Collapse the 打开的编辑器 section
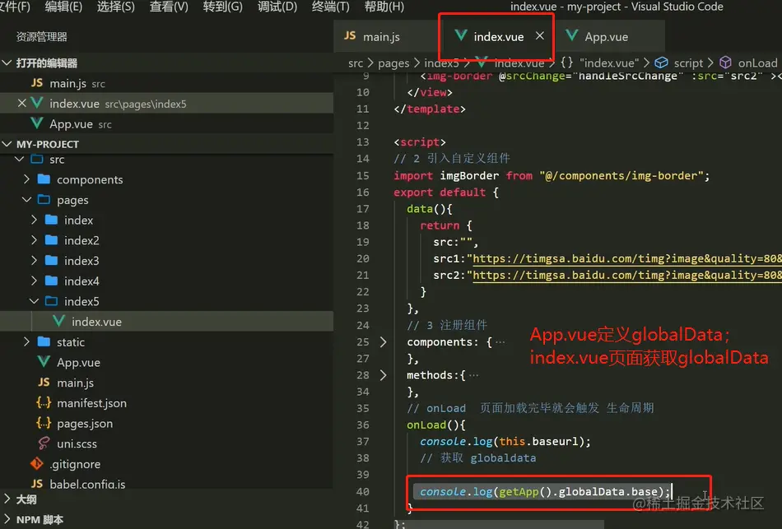This screenshot has height=529, width=782. pyautogui.click(x=7, y=63)
